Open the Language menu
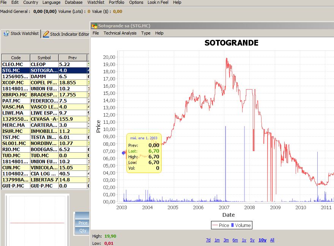This screenshot has height=246, width=334. pyautogui.click(x=51, y=2)
